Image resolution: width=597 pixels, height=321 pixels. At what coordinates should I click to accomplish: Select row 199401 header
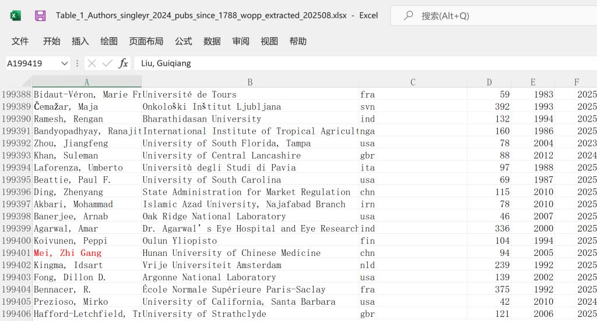point(16,253)
